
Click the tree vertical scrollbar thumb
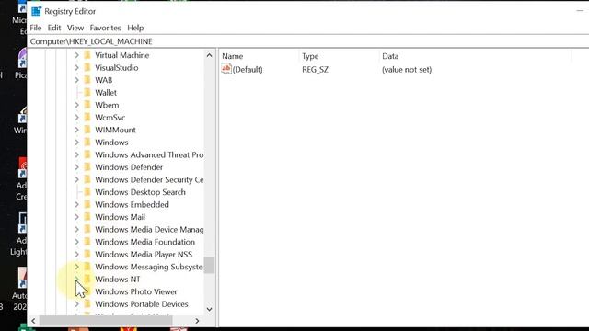click(209, 266)
